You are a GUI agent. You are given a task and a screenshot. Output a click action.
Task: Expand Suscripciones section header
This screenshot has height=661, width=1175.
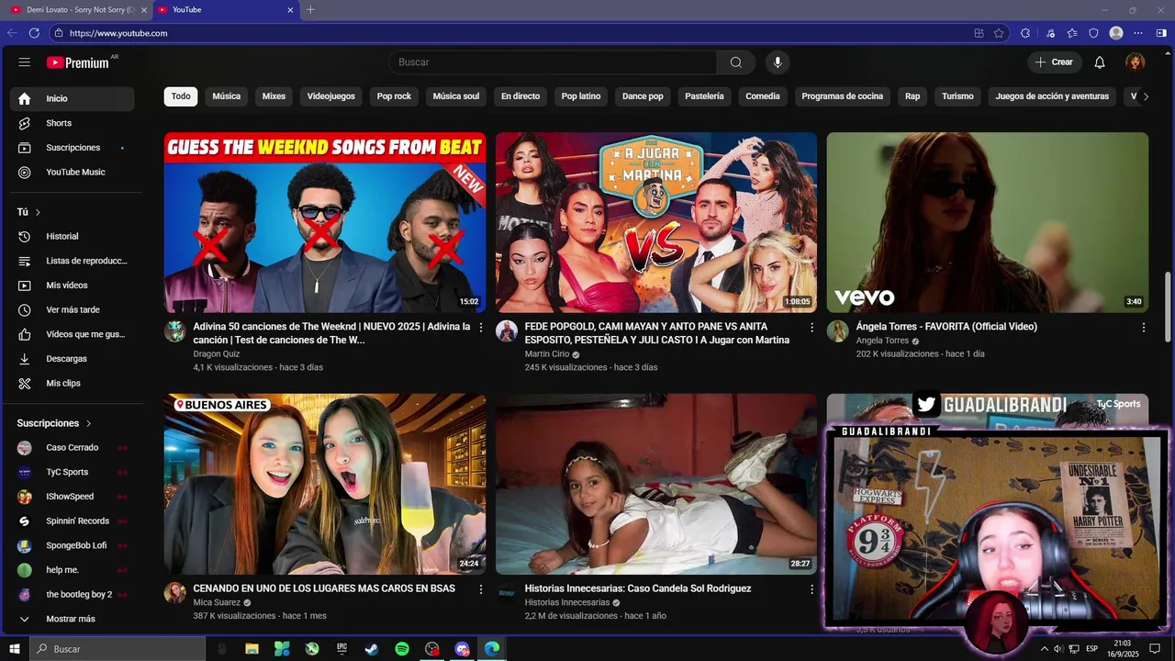point(54,423)
